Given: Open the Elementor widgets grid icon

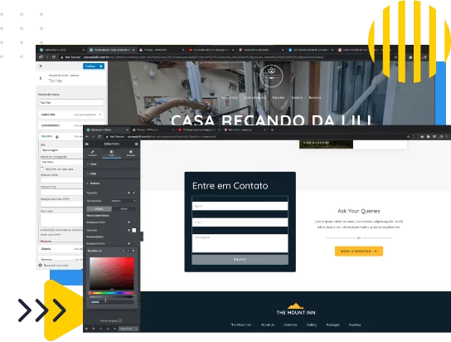Looking at the screenshot, I should click(x=136, y=144).
